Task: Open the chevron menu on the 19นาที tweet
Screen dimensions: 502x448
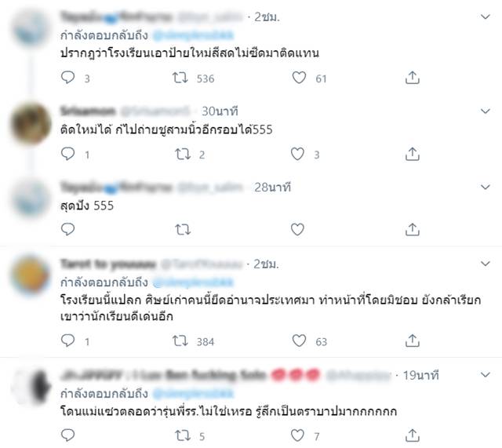Action: (486, 375)
